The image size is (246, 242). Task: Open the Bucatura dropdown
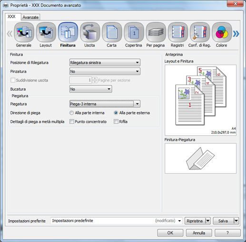click(91, 89)
